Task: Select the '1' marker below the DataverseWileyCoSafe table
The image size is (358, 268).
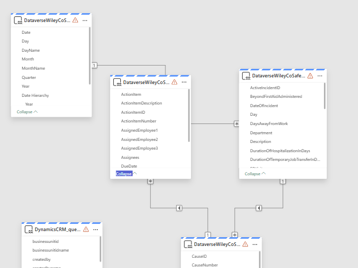Action: click(283, 181)
